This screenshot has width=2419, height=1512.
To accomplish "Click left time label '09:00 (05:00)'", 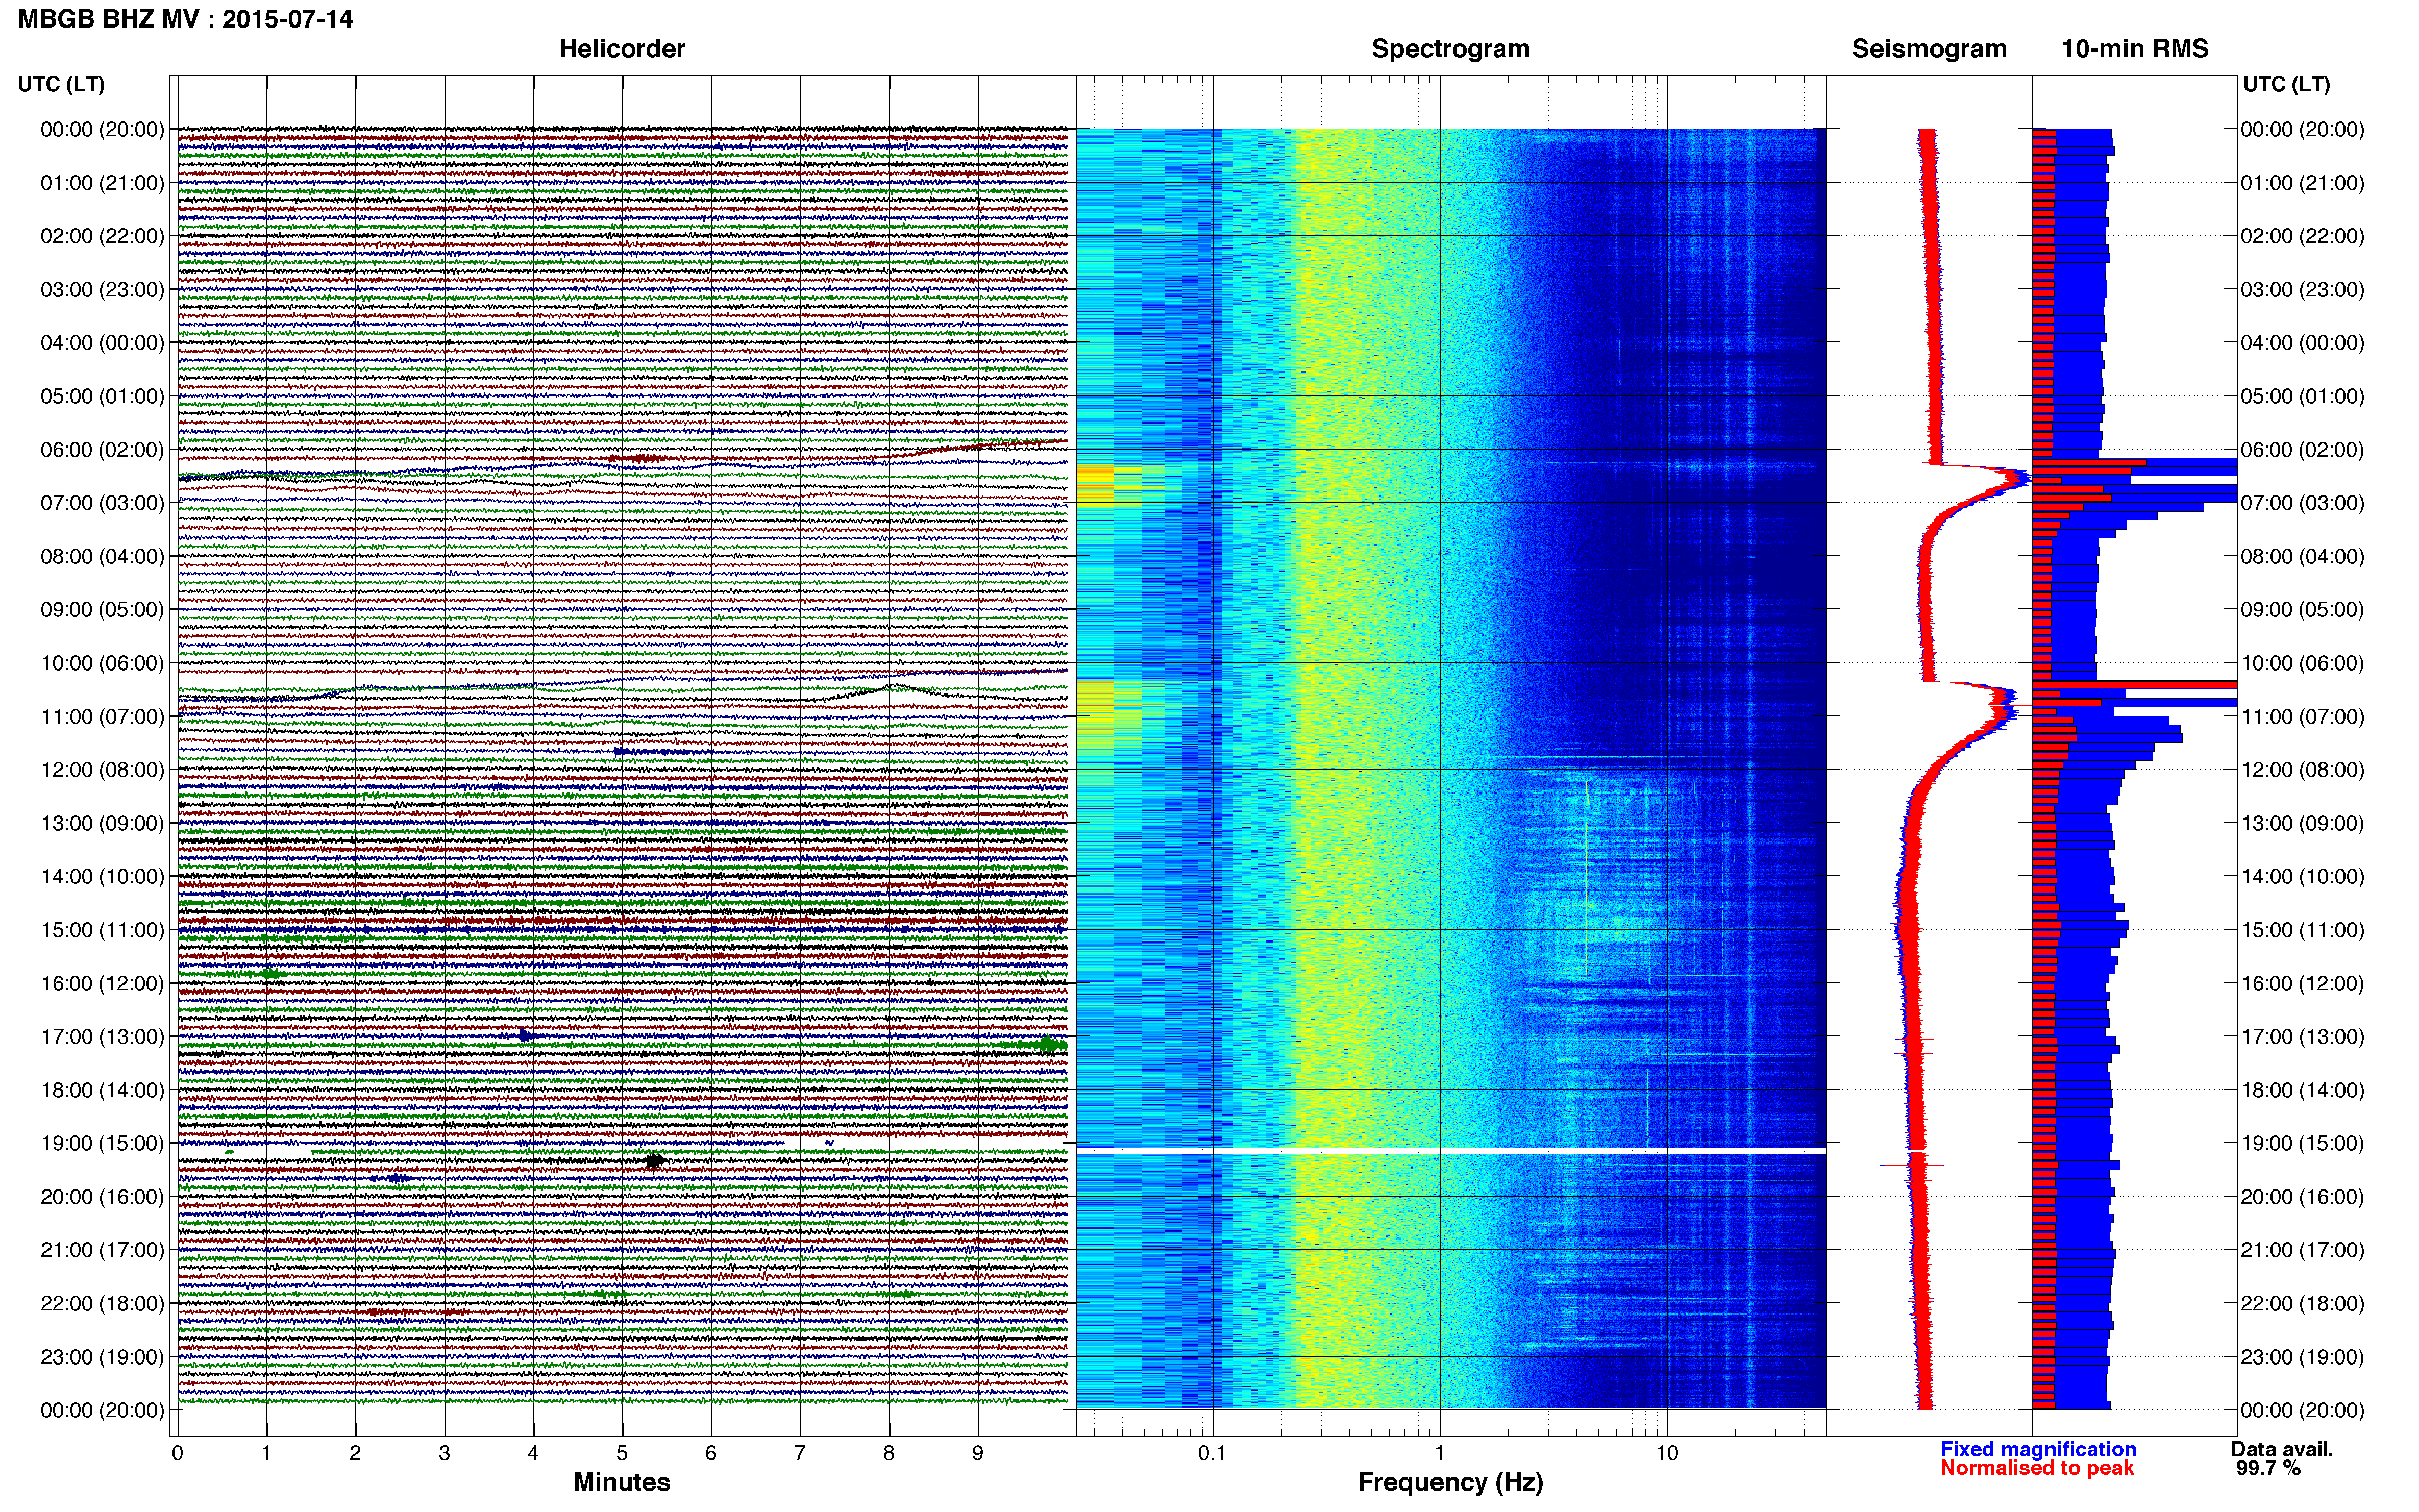I will (x=102, y=610).
